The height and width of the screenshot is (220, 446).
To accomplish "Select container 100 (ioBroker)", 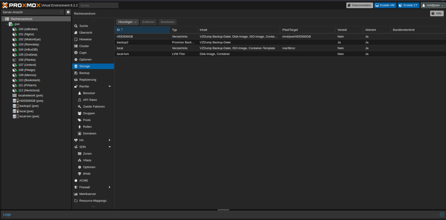I will click(28, 29).
